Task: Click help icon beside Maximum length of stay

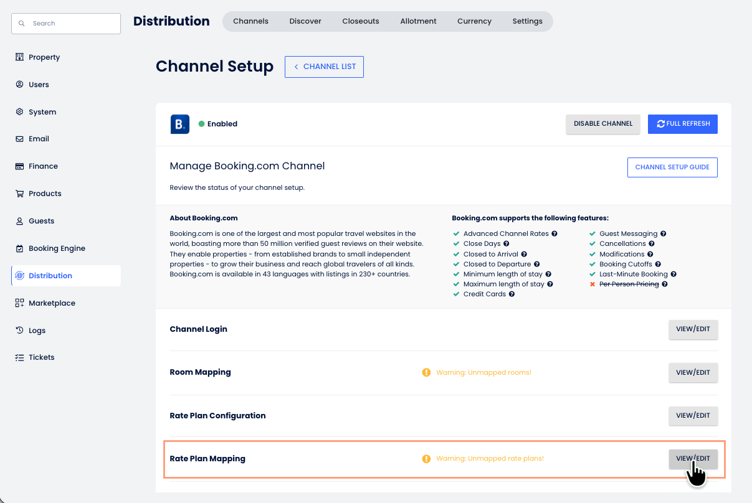Action: [x=550, y=284]
